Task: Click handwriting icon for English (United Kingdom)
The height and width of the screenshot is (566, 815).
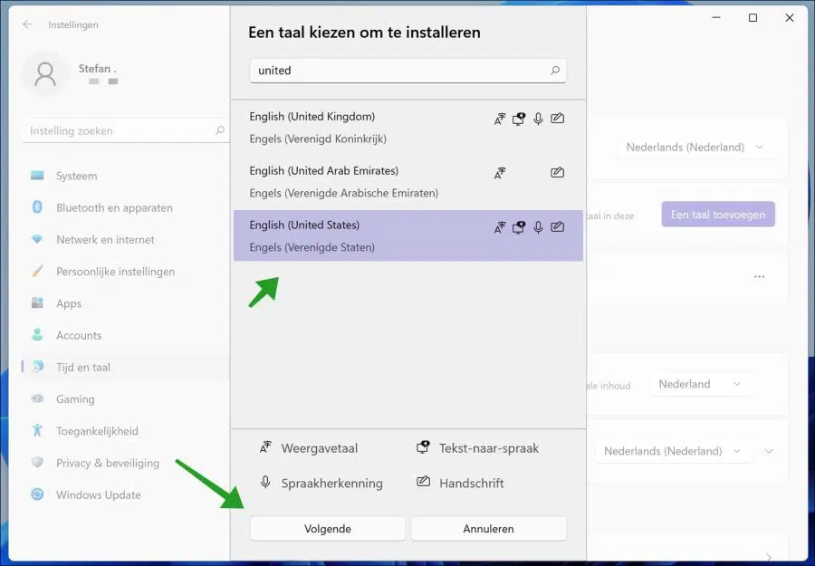Action: tap(557, 119)
